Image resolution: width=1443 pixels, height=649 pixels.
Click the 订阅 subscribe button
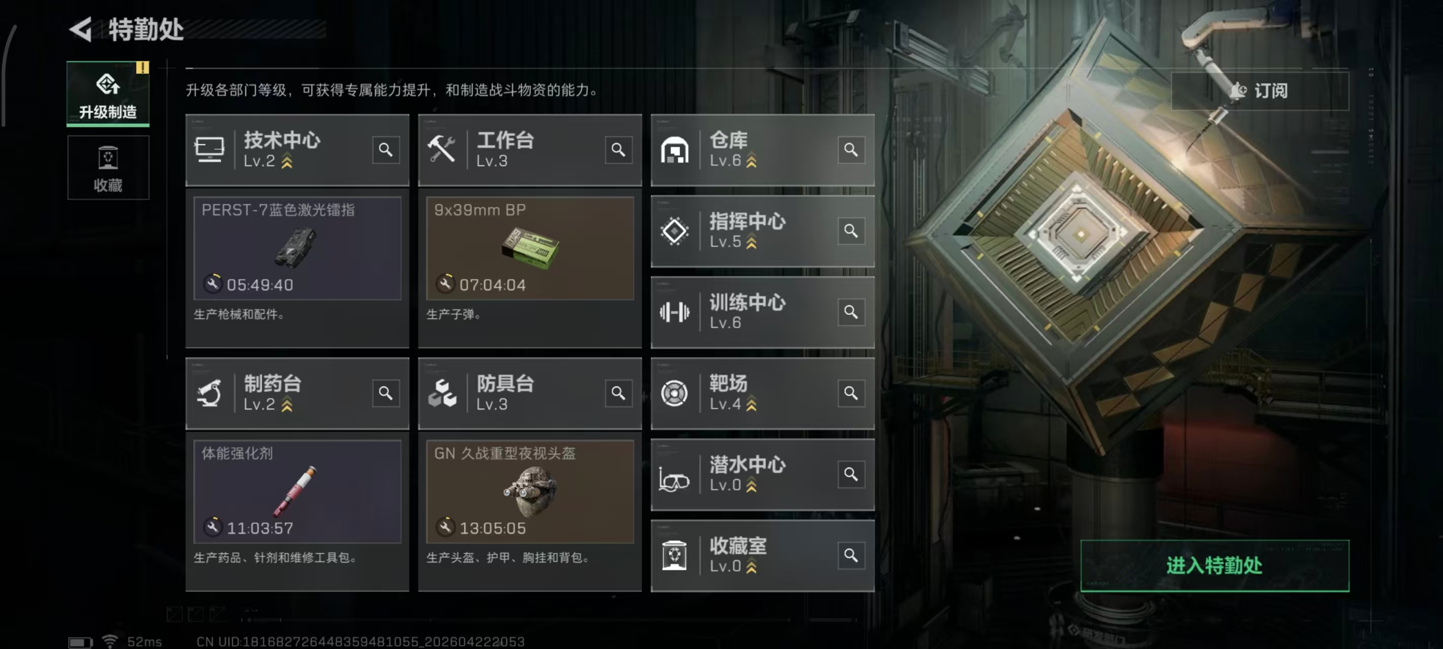(x=1259, y=91)
